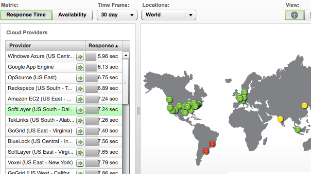The height and width of the screenshot is (174, 311).
Task: Click the northern red marker in South America
Action: [x=212, y=144]
